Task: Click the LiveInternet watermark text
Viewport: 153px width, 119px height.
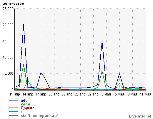Action: point(140,116)
